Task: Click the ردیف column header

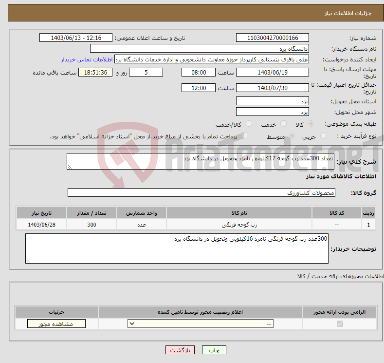Action: coord(368,213)
